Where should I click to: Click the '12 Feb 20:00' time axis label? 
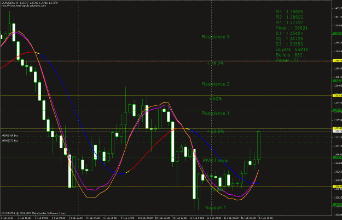click(x=213, y=218)
